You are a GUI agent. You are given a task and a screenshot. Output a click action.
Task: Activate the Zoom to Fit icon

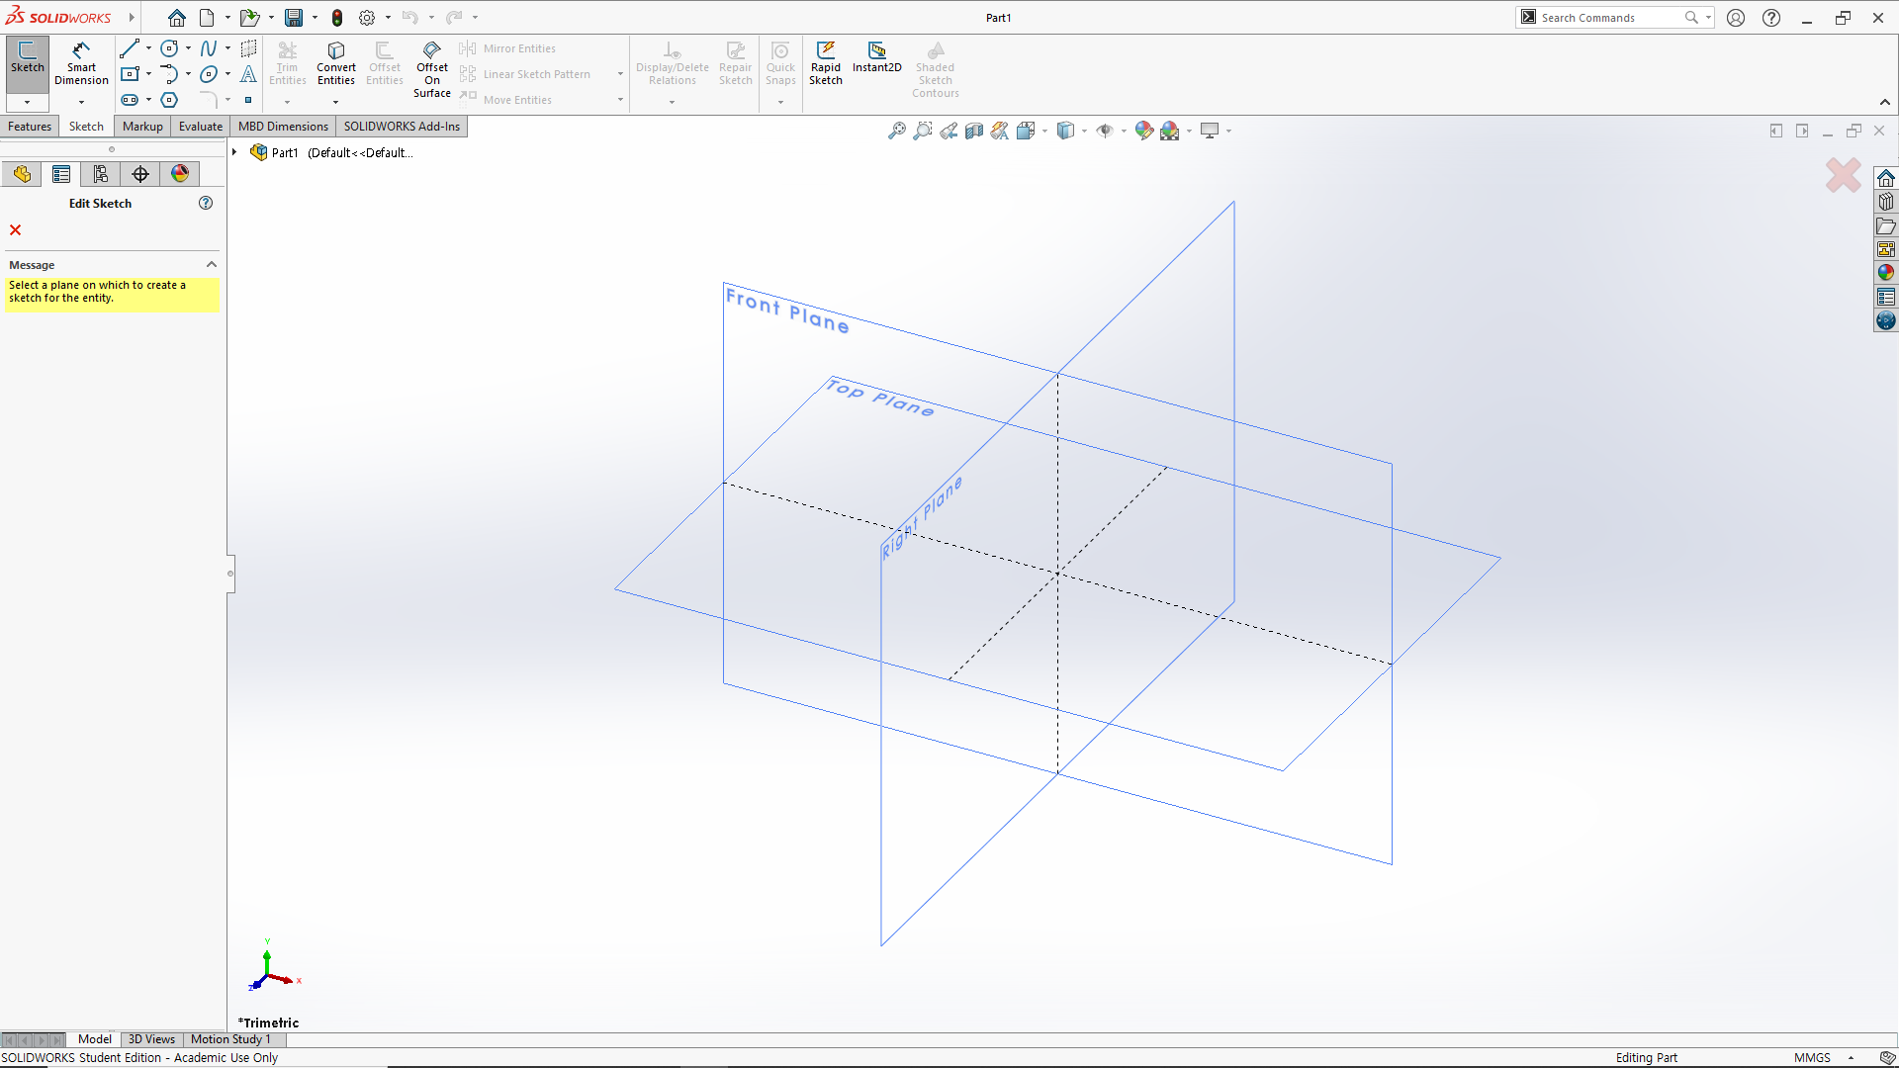(x=896, y=131)
